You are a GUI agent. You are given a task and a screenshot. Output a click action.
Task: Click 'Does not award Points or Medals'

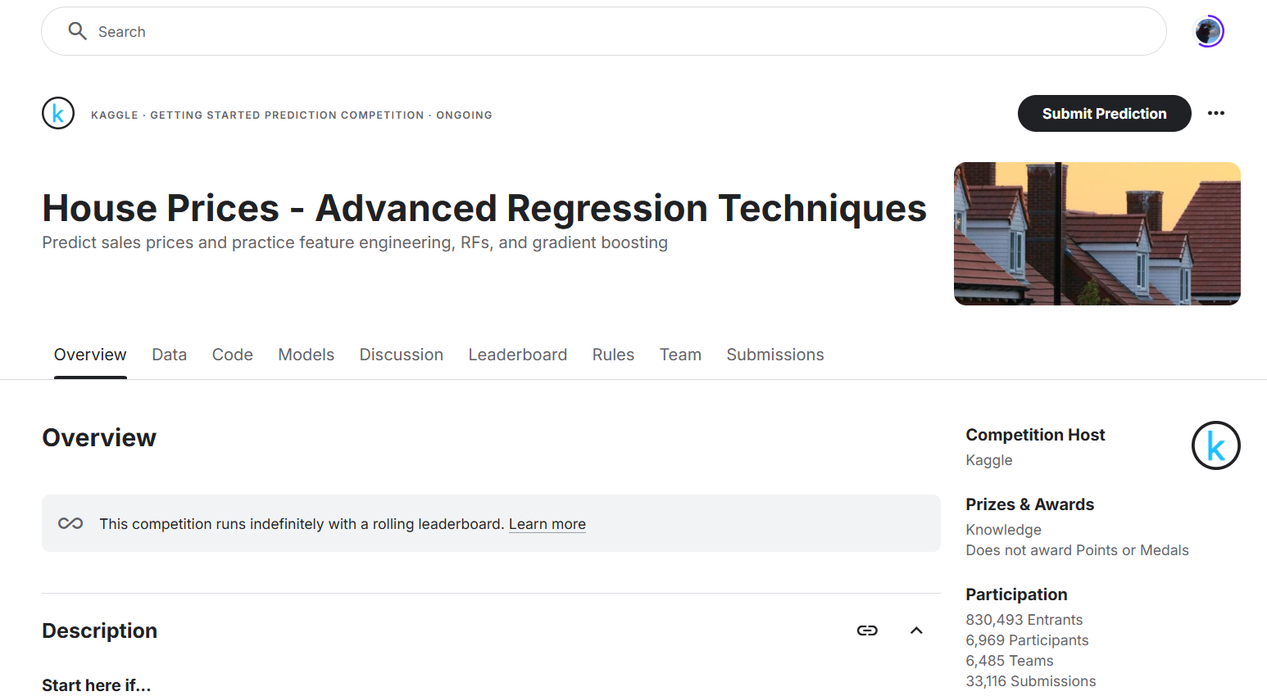coord(1077,550)
